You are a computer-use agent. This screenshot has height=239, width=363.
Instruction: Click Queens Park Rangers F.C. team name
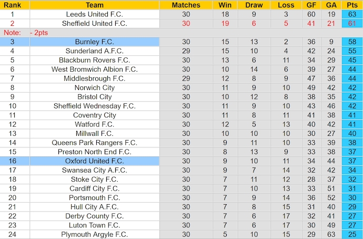click(94, 143)
